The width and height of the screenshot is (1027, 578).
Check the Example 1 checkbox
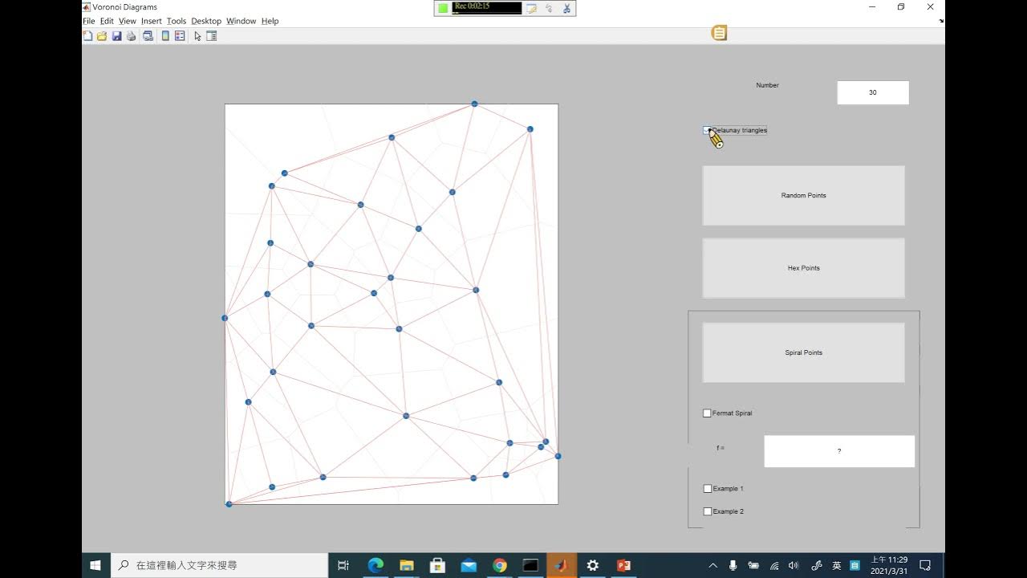708,489
